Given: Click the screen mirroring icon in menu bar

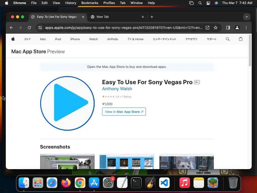Looking at the screenshot, I should click(x=191, y=3).
